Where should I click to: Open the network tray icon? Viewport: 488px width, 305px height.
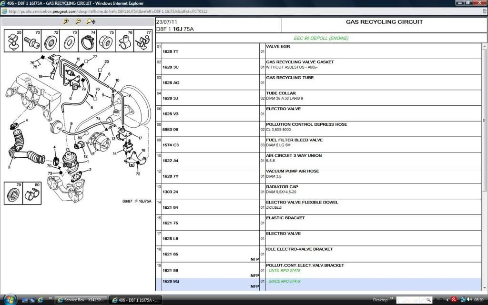pos(463,300)
